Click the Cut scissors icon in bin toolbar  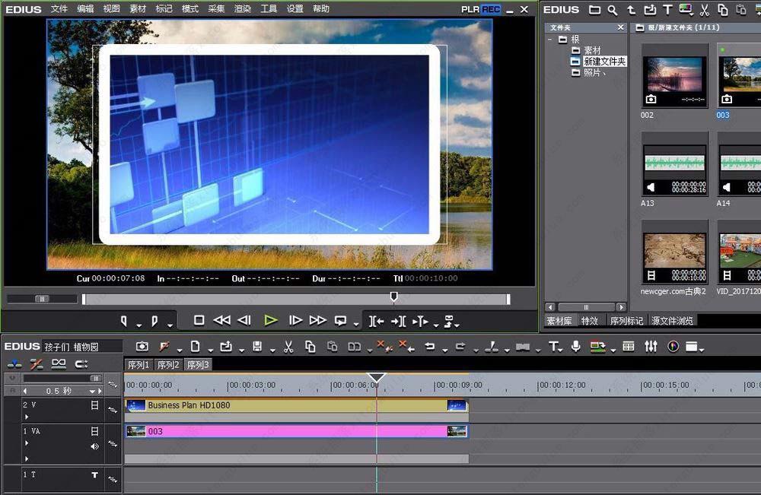coord(705,9)
